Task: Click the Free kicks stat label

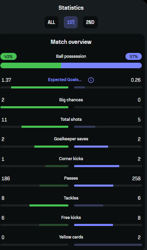Action: [71, 218]
